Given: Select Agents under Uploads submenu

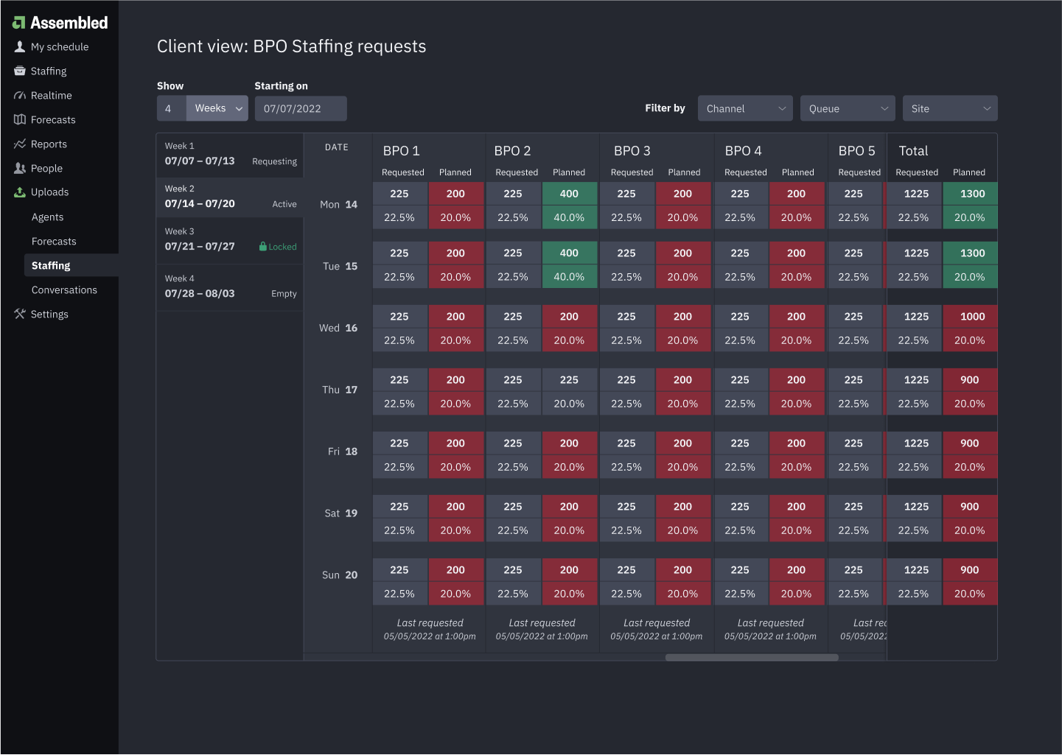Looking at the screenshot, I should pyautogui.click(x=48, y=217).
